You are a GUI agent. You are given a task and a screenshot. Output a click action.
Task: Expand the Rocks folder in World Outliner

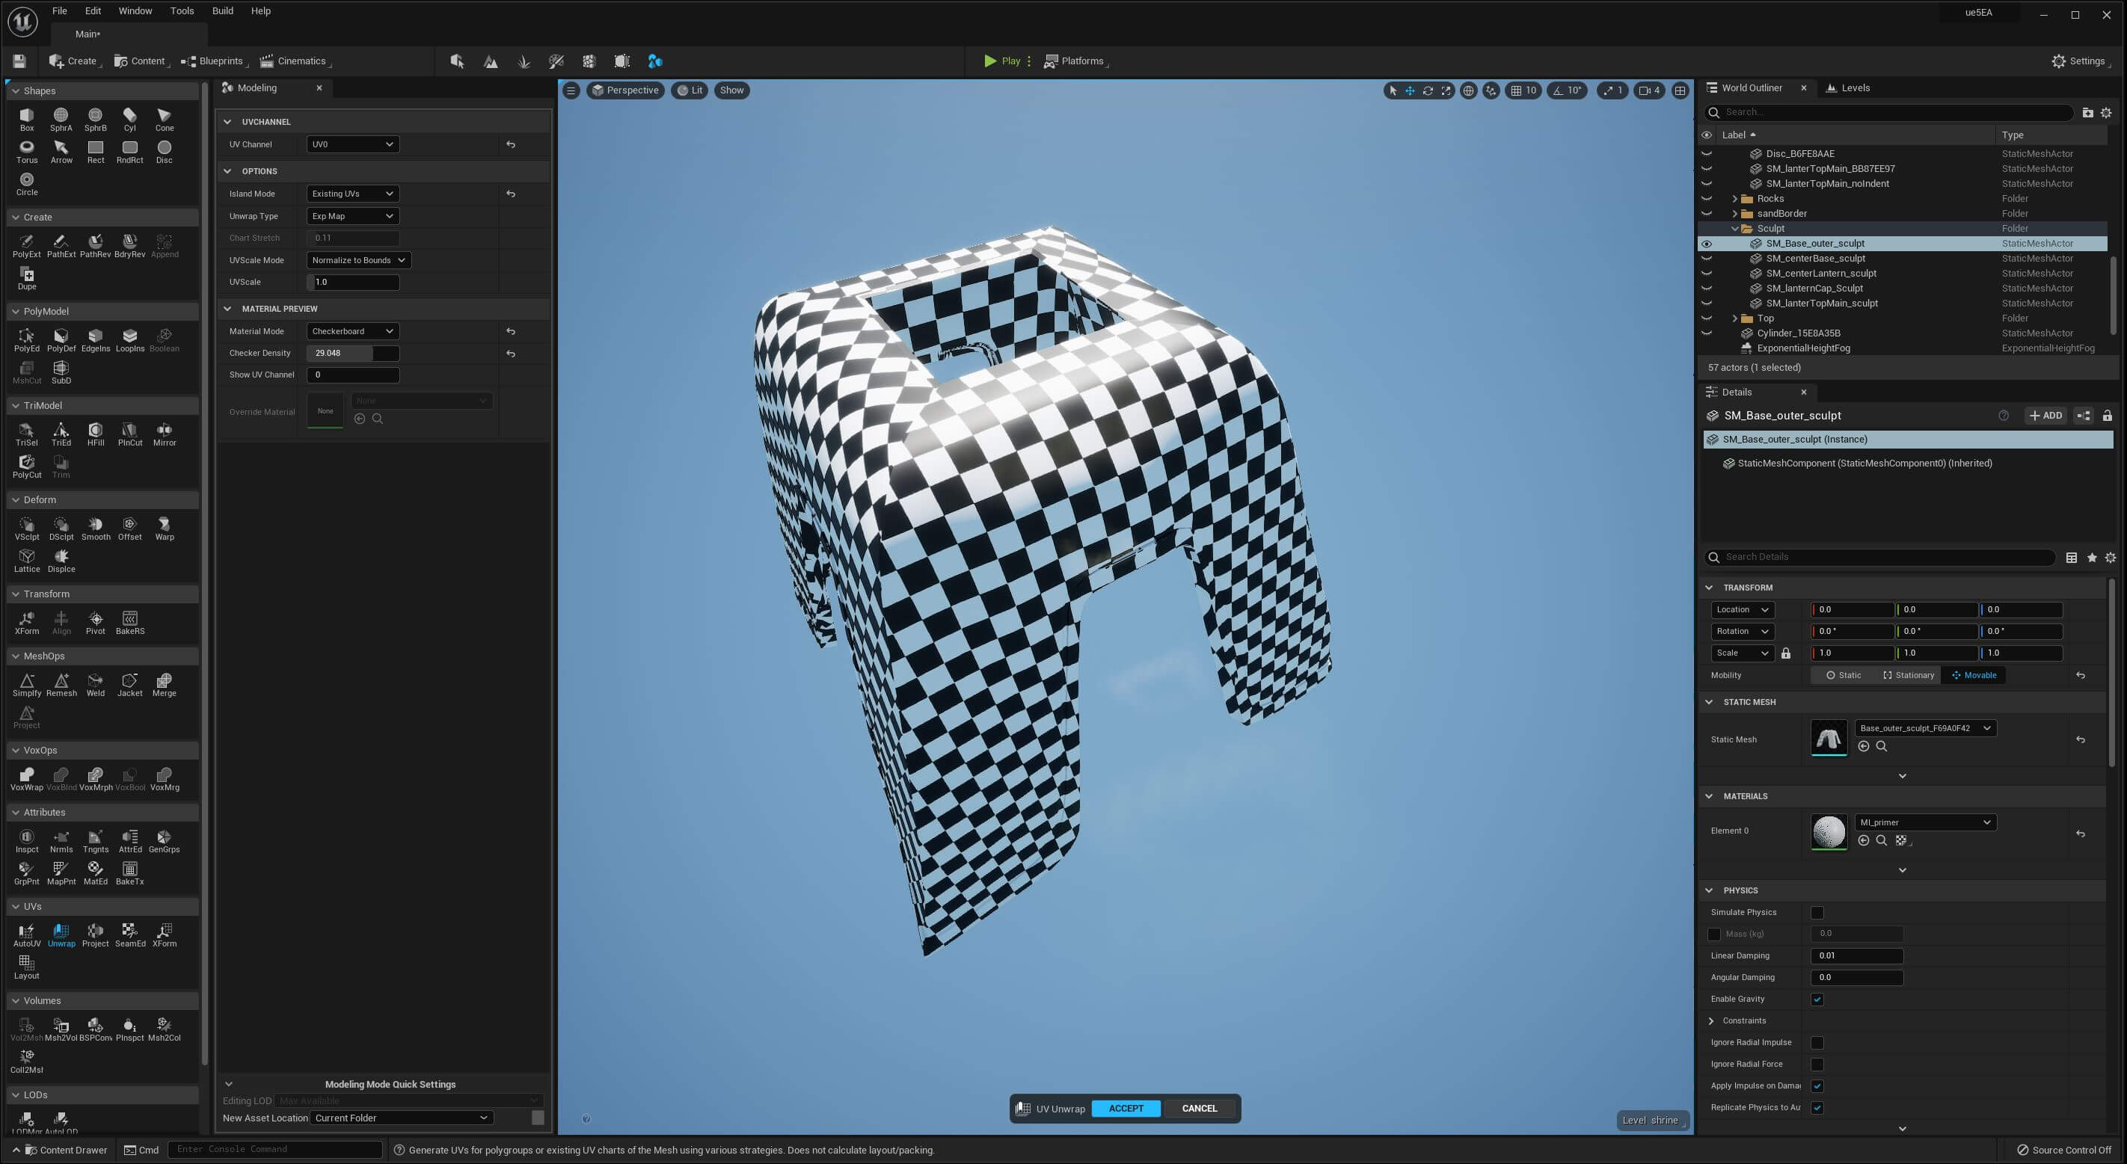coord(1737,198)
